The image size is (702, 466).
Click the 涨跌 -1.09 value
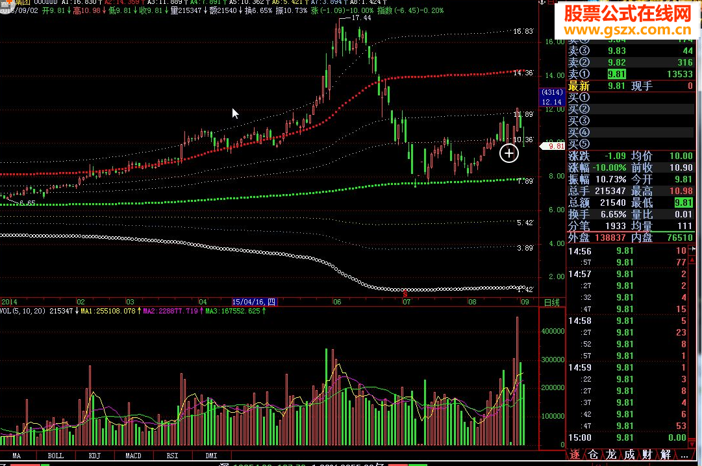[x=615, y=156]
